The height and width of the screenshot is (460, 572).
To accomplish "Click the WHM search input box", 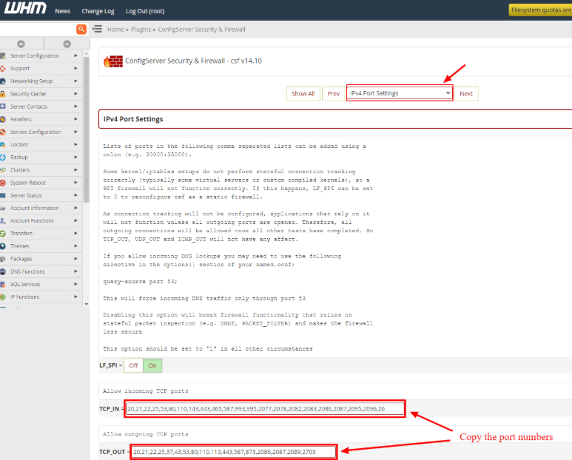I will pos(38,29).
